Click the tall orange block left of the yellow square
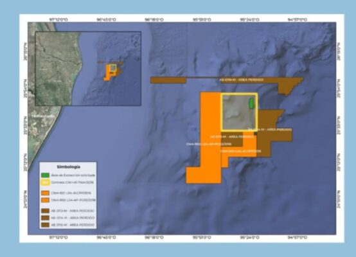 point(210,127)
